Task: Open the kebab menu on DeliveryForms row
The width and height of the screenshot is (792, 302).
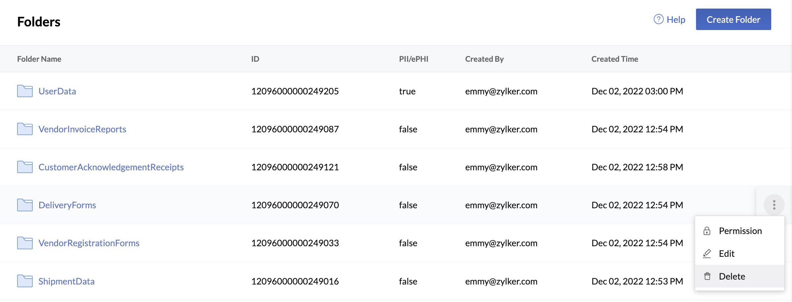Action: click(774, 205)
